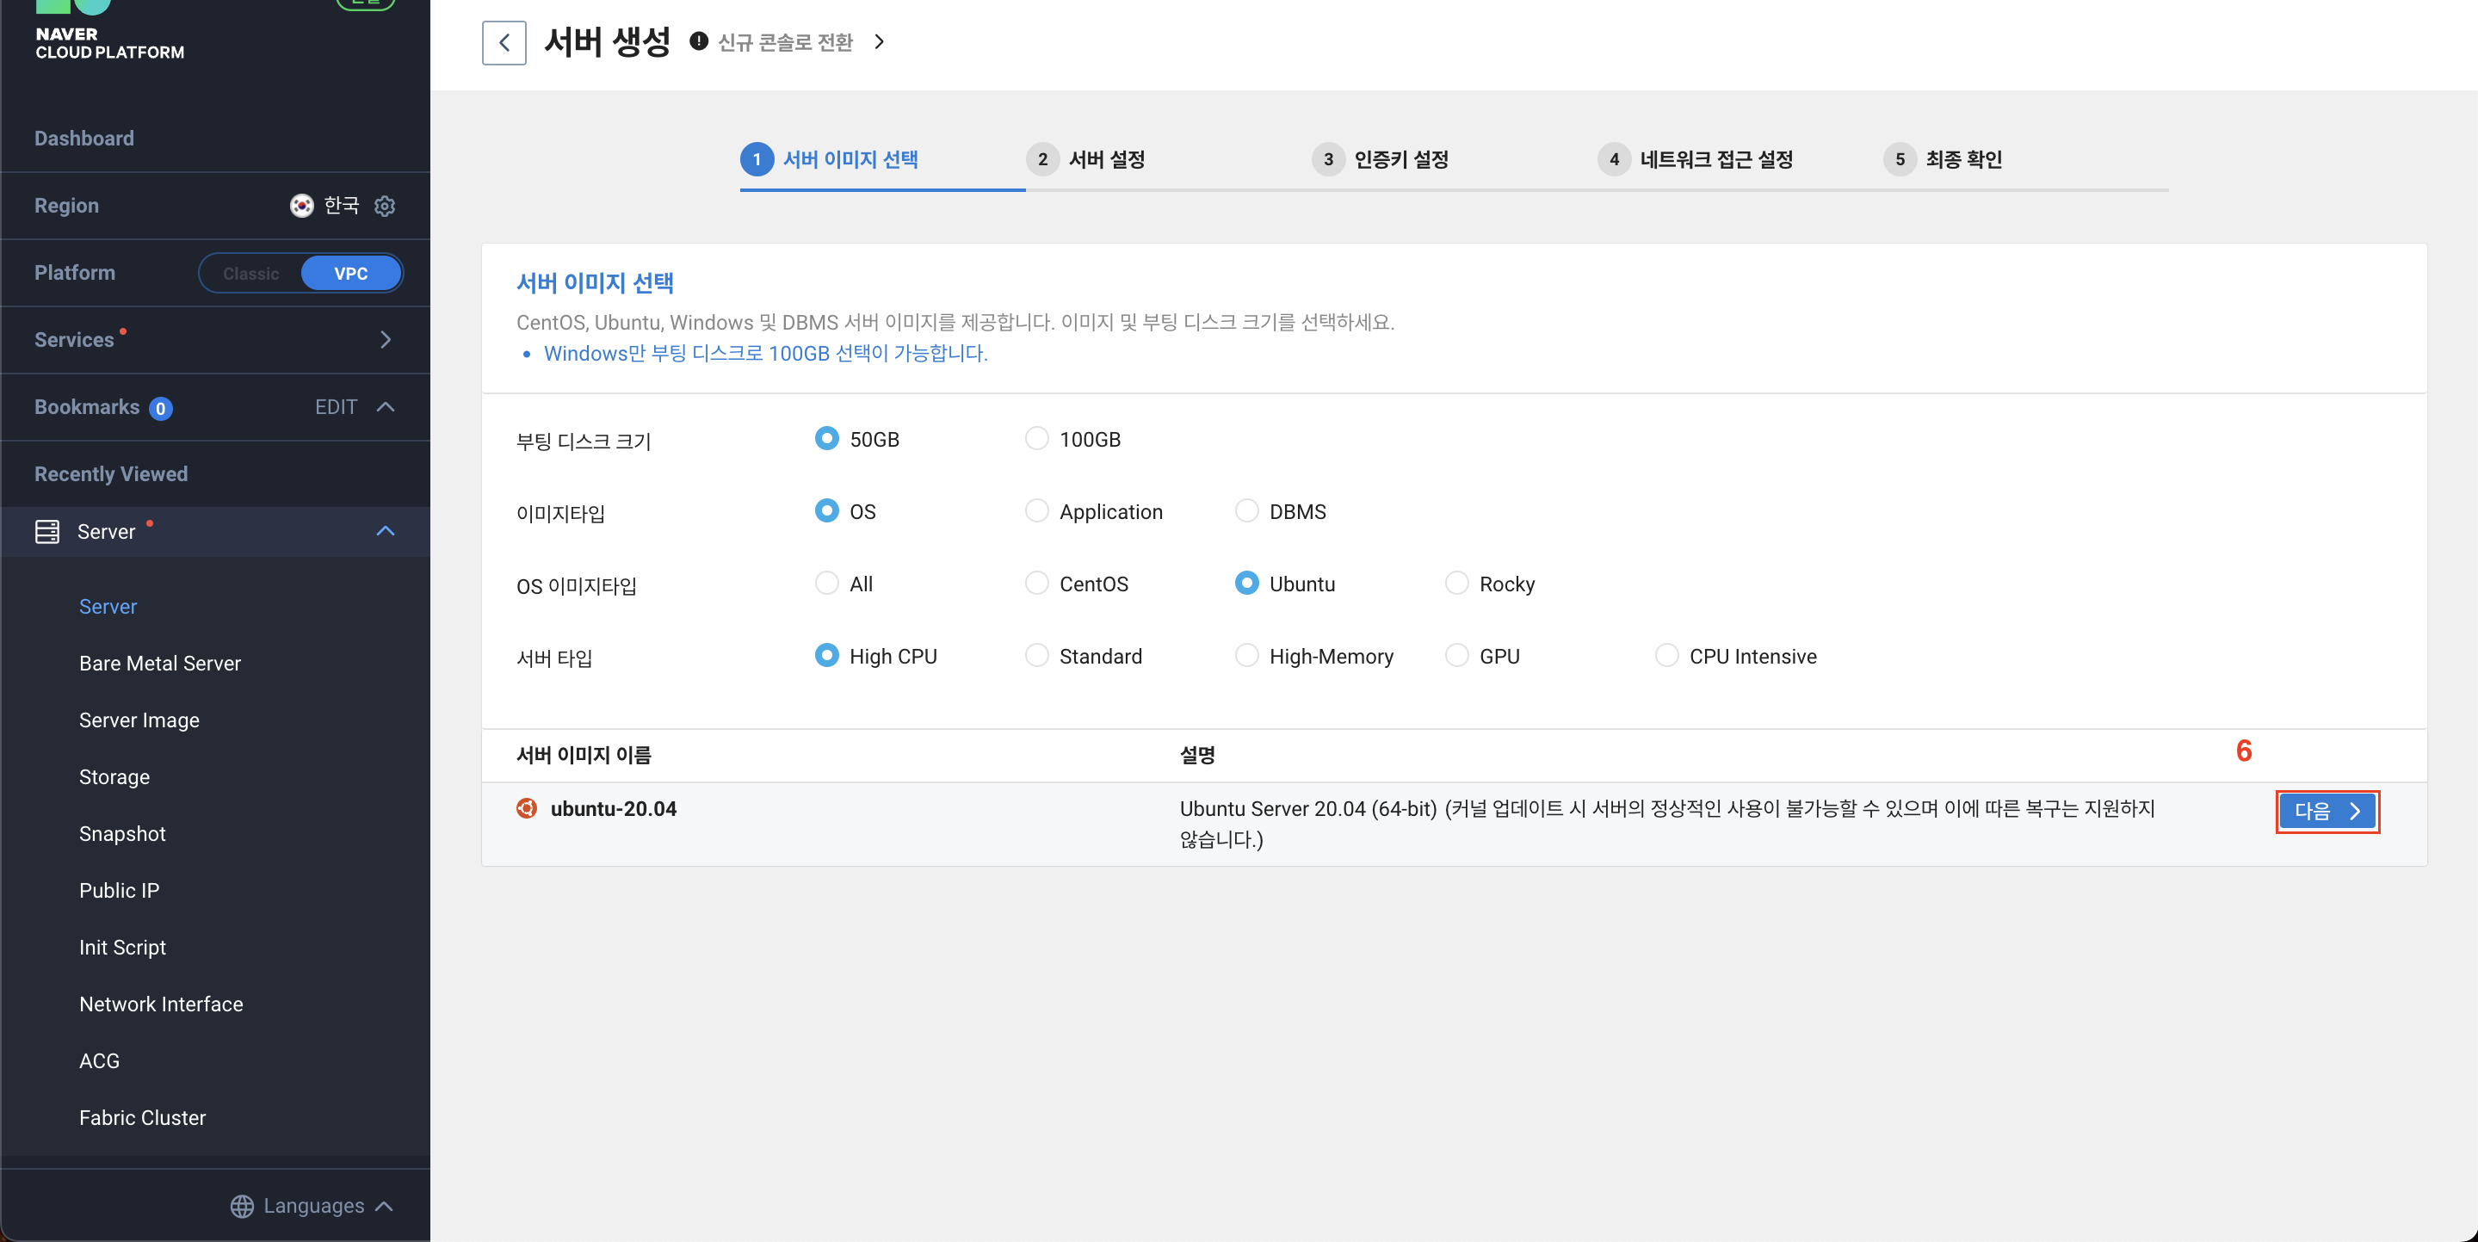Select the Standard server type
Image resolution: width=2478 pixels, height=1242 pixels.
(1036, 655)
